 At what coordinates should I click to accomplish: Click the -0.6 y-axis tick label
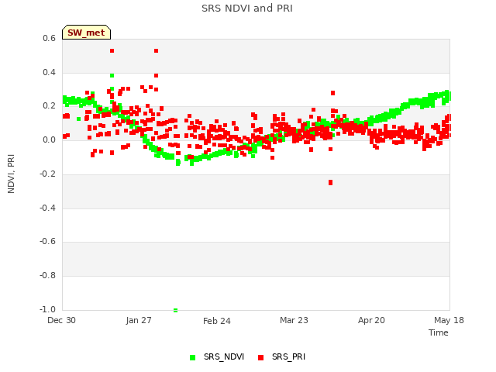coord(47,242)
